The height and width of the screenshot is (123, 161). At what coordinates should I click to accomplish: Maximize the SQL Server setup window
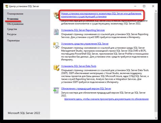point(144,6)
